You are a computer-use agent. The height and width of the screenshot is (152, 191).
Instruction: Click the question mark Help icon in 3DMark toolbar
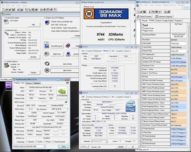tap(55, 9)
